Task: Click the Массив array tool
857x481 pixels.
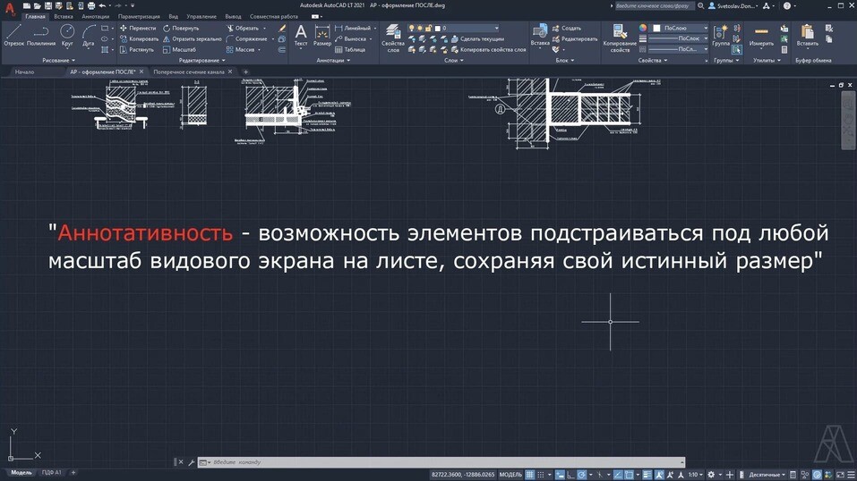Action: pos(241,50)
